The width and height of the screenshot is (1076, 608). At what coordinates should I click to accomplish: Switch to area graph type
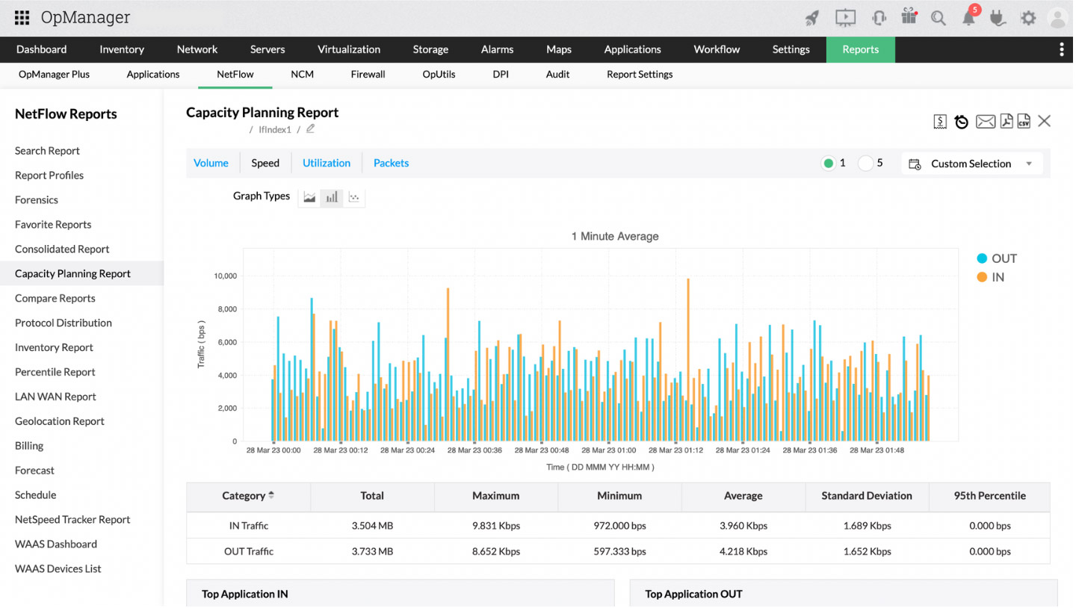pyautogui.click(x=309, y=197)
